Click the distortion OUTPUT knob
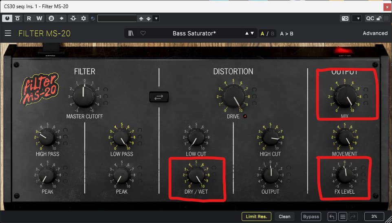Image resolution: width=392 pixels, height=223 pixels. (270, 175)
